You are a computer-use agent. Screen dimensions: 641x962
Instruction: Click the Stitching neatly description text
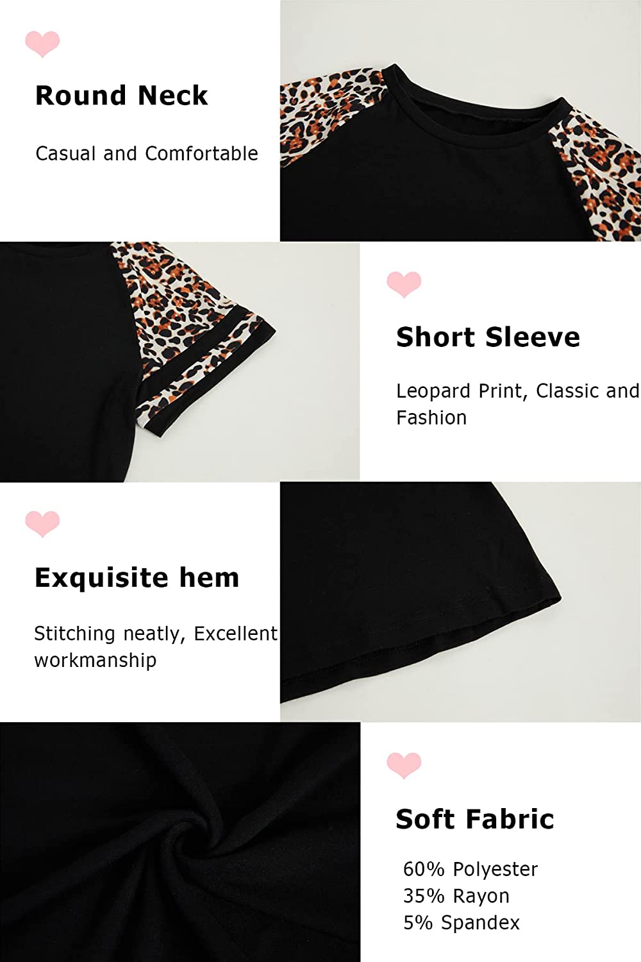point(156,646)
